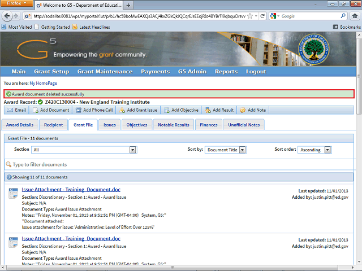Screen dimensions: 362x271
Task: Open the Main navigation menu
Action: coord(19,72)
